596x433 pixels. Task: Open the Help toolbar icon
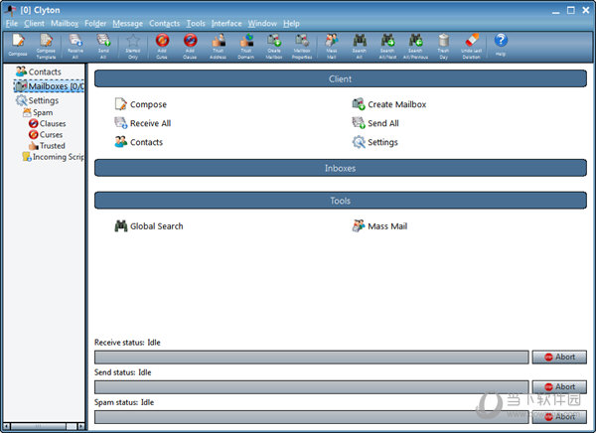[501, 45]
